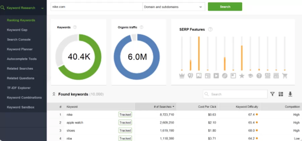Open Keyword Planner in sidebar
Viewport: 302px width, 141px height.
(20, 49)
